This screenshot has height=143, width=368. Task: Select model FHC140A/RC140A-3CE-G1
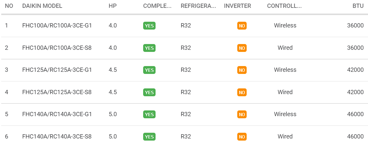[x=57, y=114]
